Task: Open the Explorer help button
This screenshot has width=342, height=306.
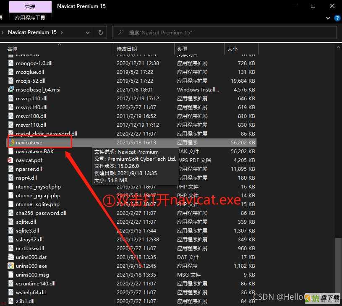Action: (337, 18)
